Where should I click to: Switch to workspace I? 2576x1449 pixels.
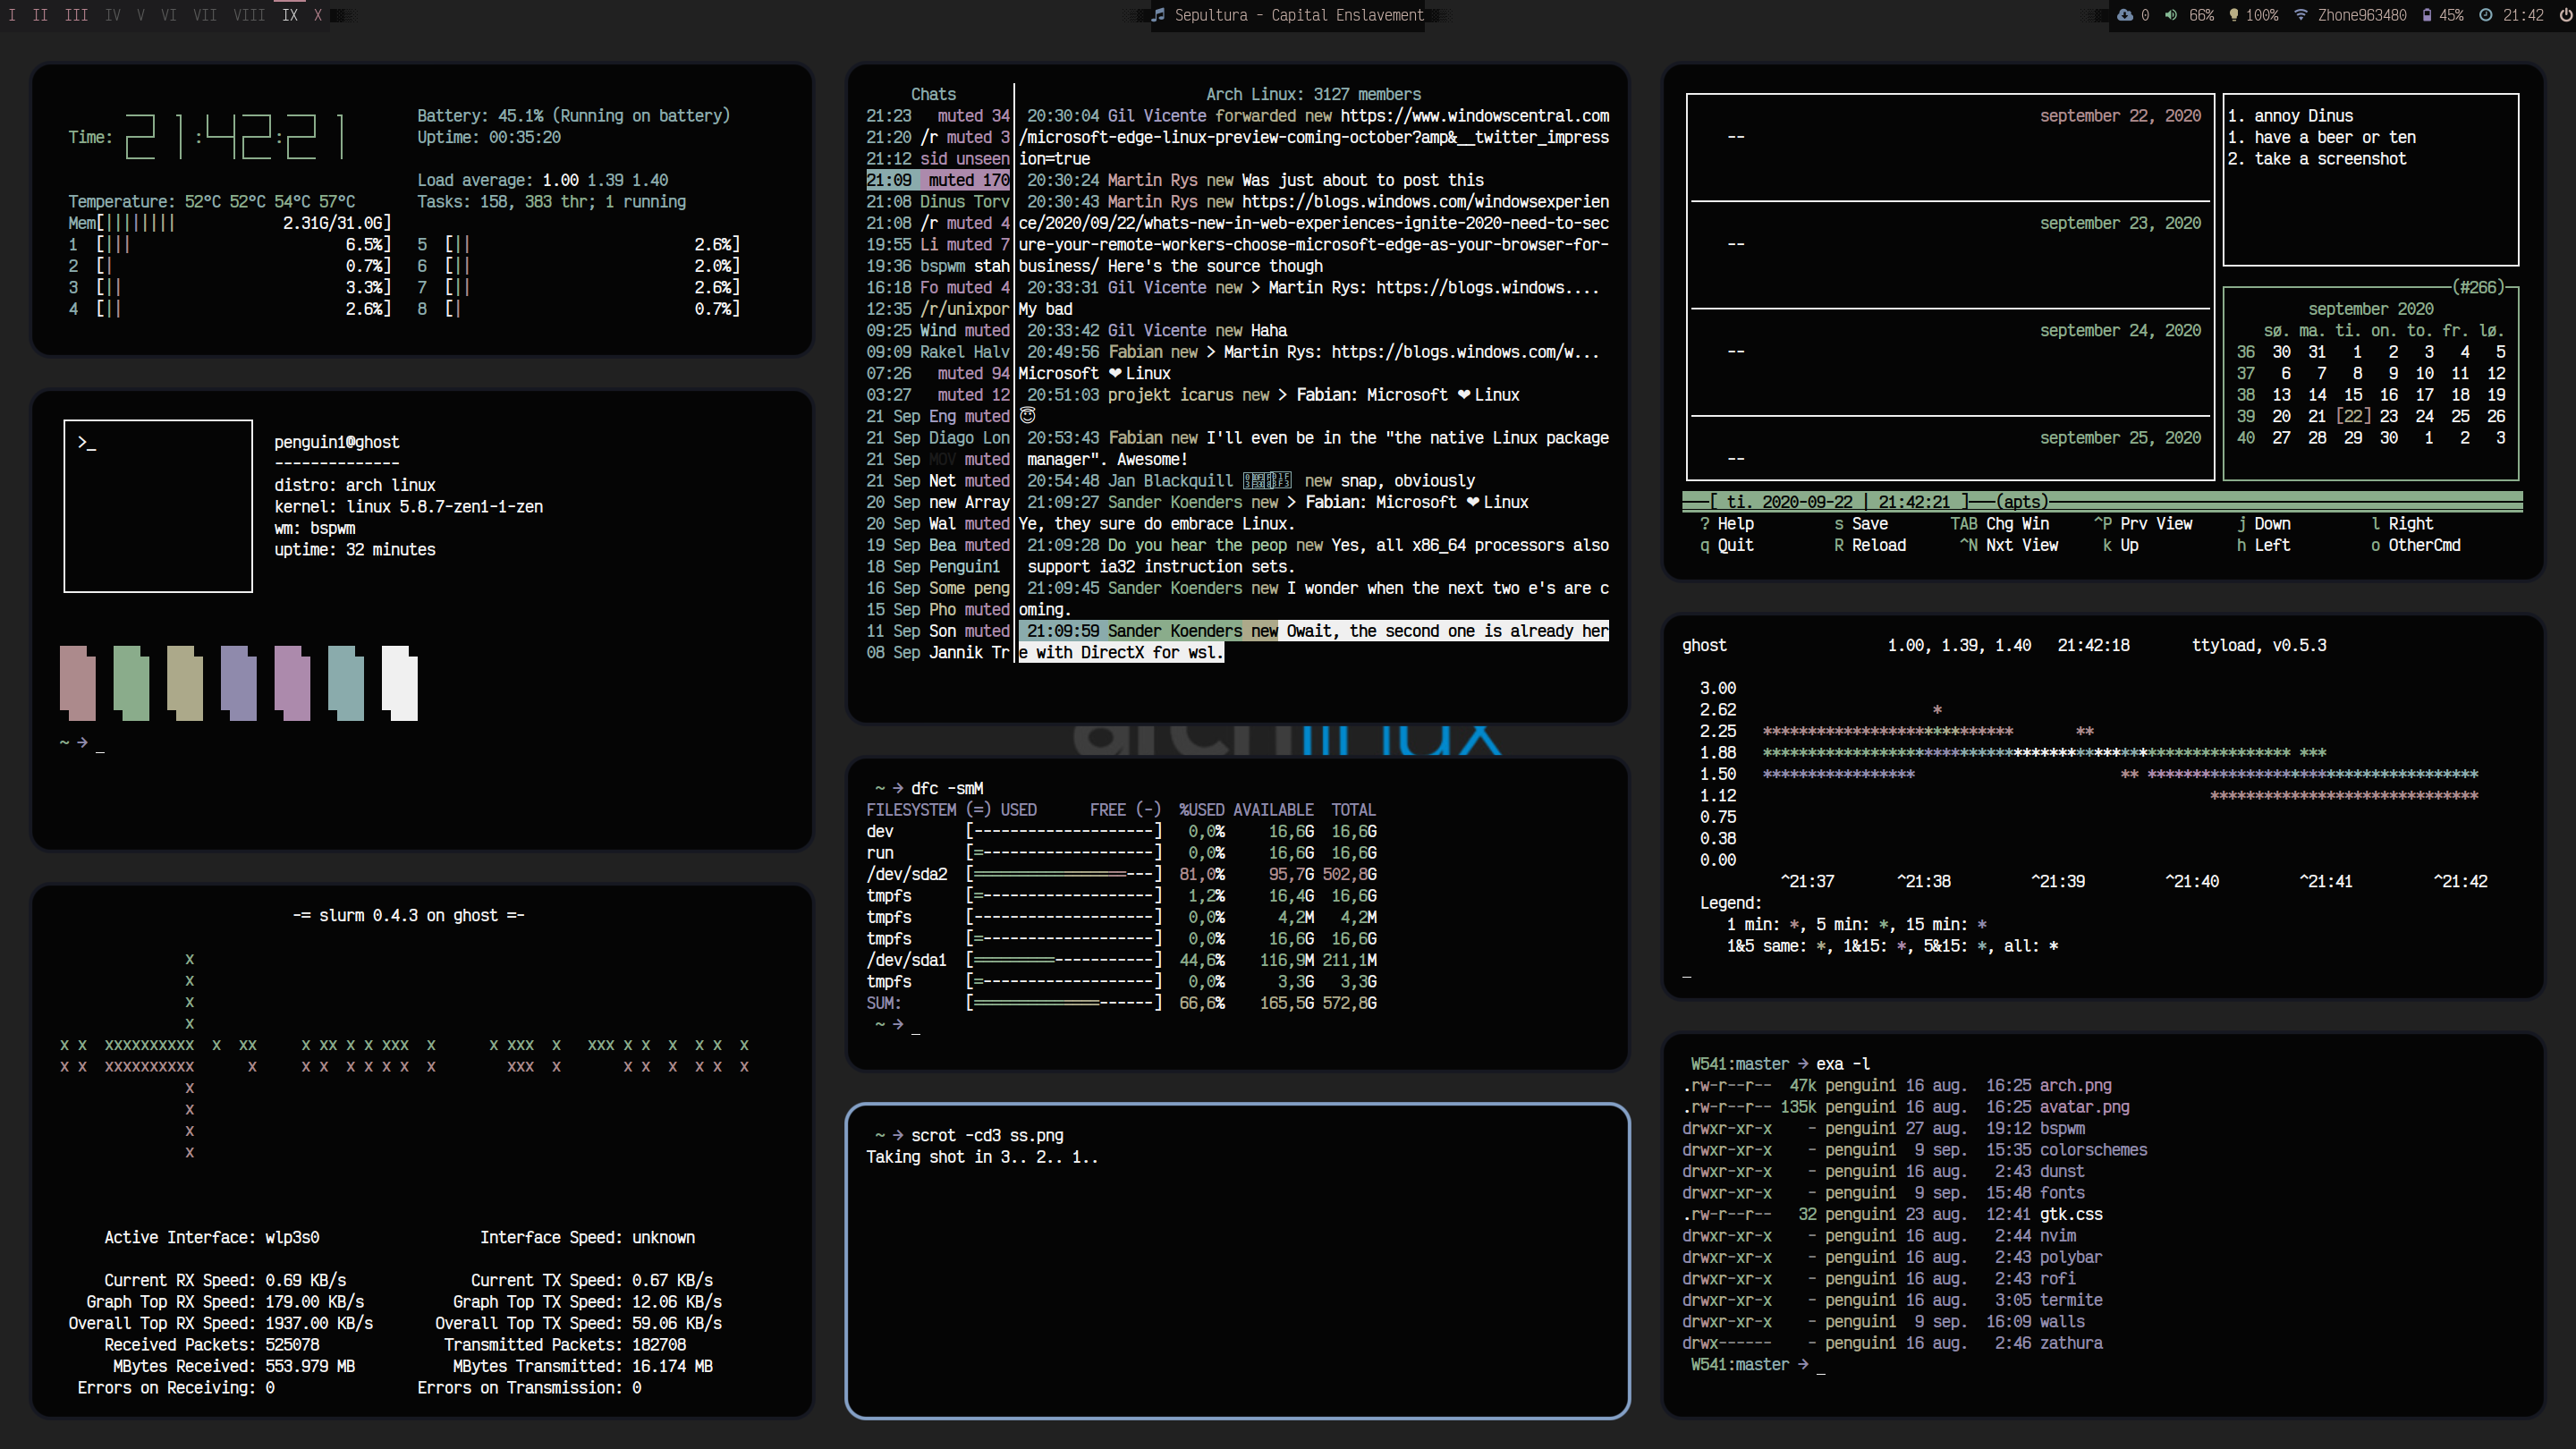pyautogui.click(x=12, y=15)
